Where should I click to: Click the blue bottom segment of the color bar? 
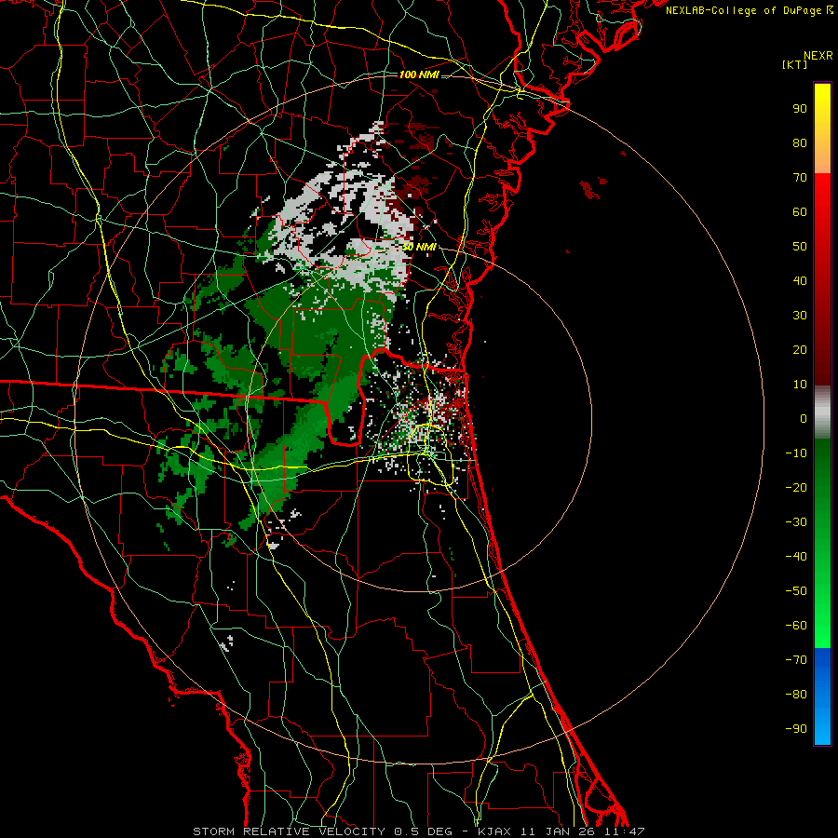(822, 696)
